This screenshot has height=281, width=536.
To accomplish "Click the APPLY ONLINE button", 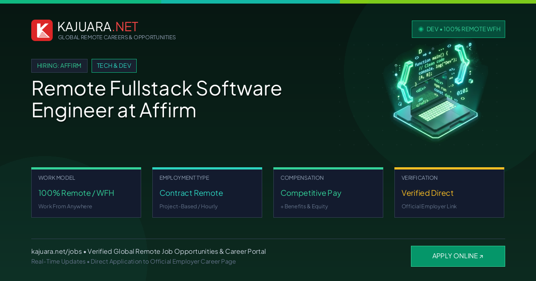I will (x=458, y=256).
